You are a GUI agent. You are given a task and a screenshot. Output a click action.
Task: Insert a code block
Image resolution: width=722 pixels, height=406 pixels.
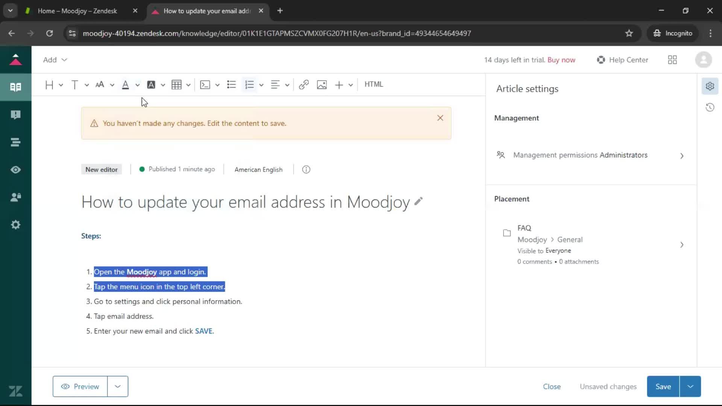coord(205,85)
